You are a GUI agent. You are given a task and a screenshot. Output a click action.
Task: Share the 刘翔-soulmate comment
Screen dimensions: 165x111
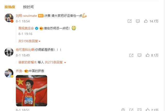[x=129, y=21]
